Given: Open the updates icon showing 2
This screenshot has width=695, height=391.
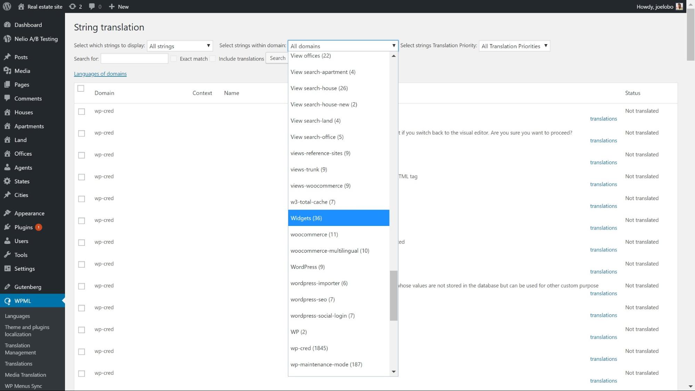Looking at the screenshot, I should pyautogui.click(x=72, y=7).
